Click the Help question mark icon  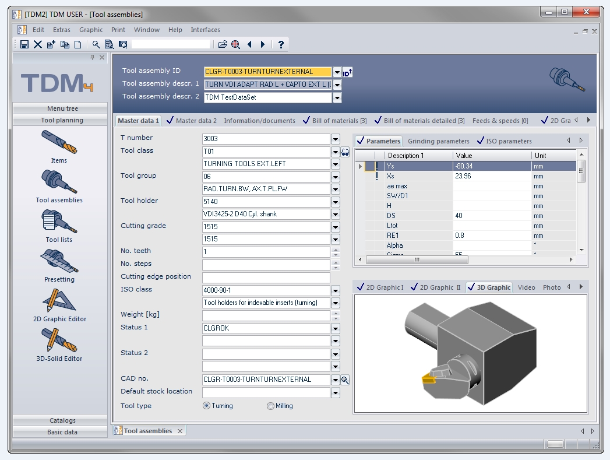pos(281,44)
